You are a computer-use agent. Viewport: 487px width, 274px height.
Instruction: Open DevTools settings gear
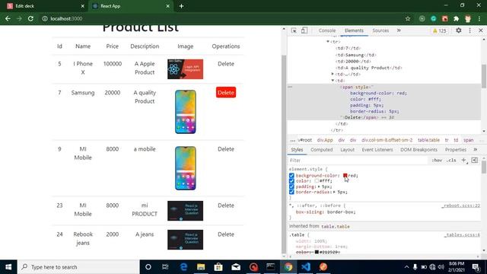coord(458,30)
